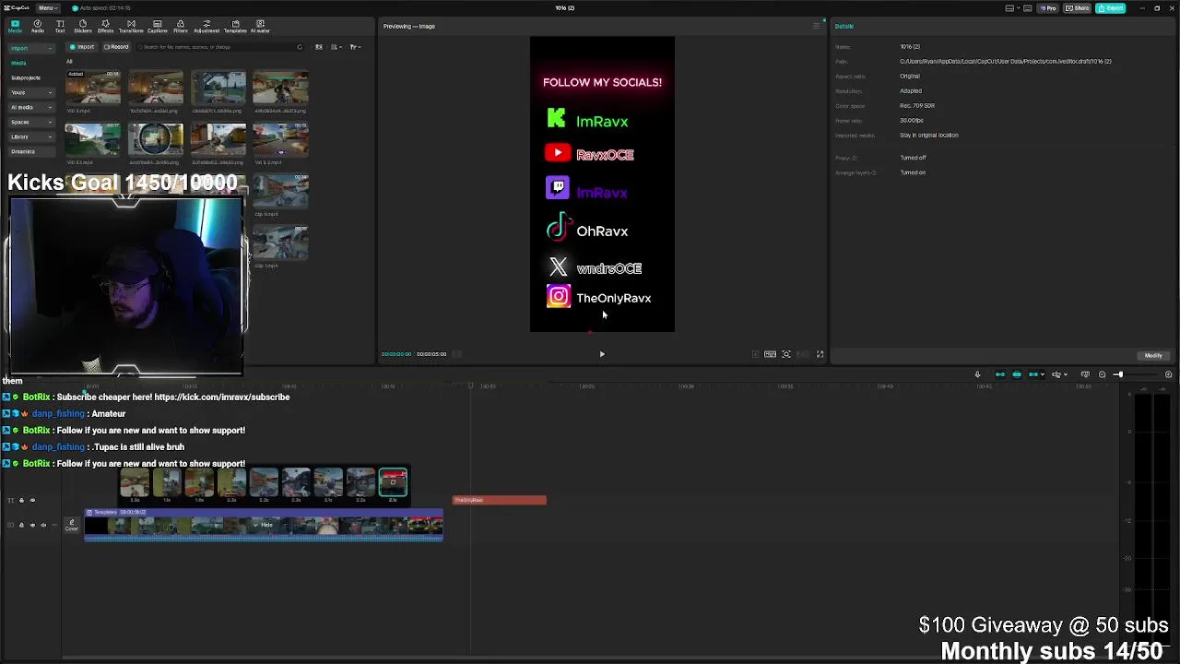
Task: Open timeline link options dropdown arrow
Action: [x=1043, y=374]
